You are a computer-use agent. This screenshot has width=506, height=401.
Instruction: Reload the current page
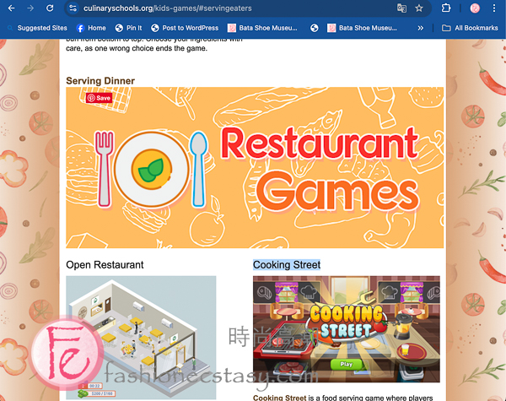[50, 8]
